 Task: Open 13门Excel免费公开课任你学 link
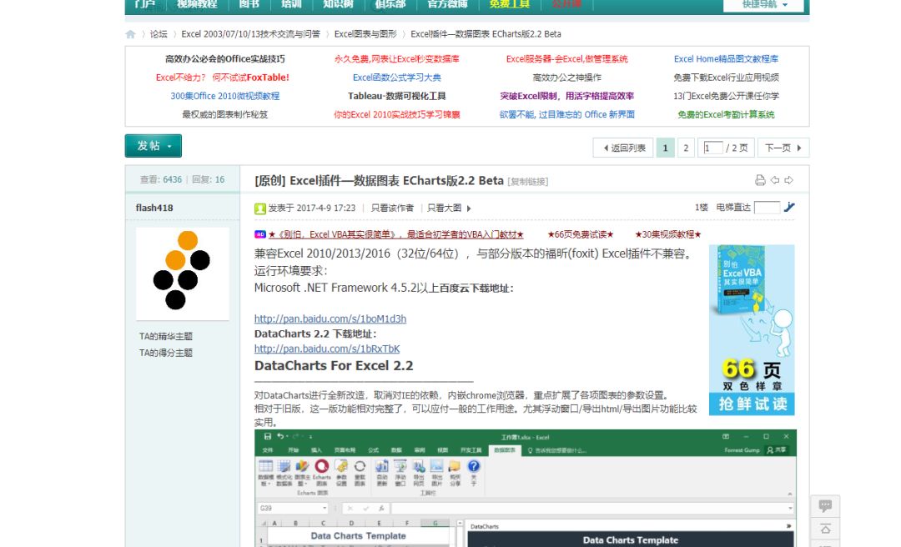727,97
